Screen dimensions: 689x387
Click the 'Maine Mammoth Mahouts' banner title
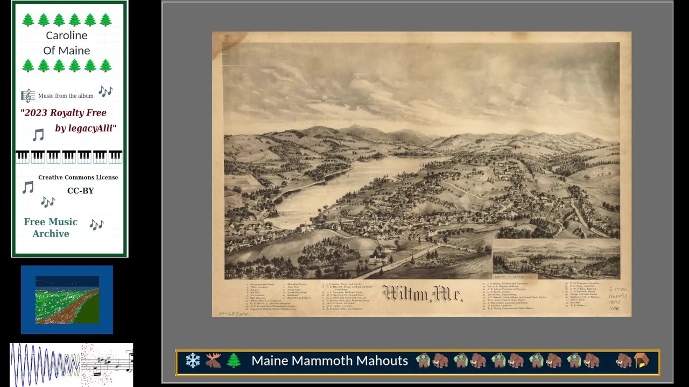tap(329, 361)
